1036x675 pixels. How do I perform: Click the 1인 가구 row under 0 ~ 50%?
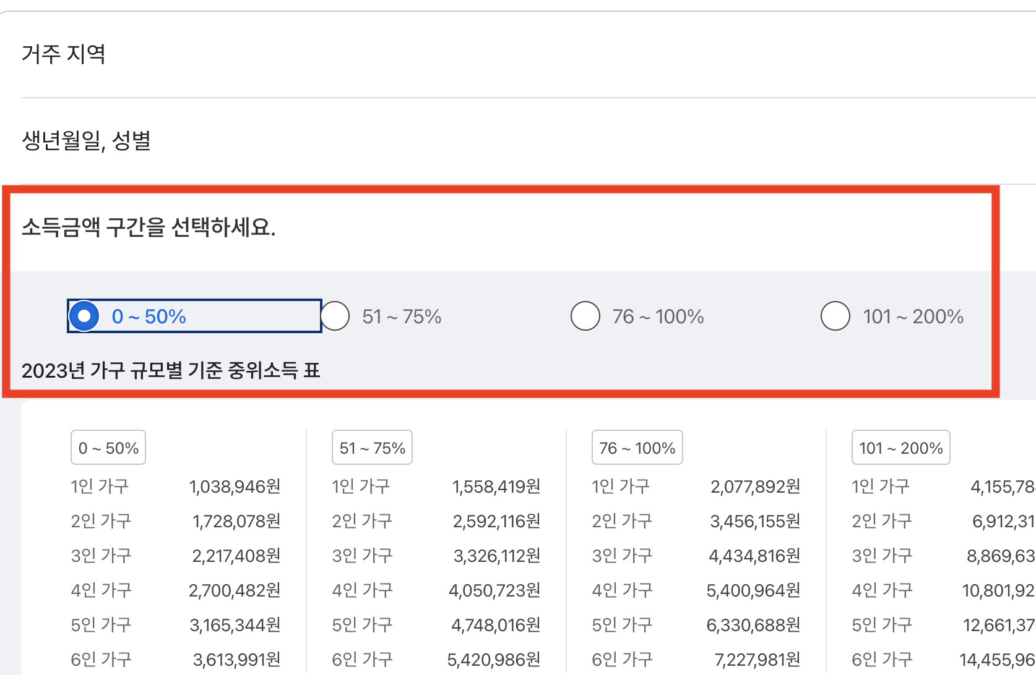click(x=101, y=486)
